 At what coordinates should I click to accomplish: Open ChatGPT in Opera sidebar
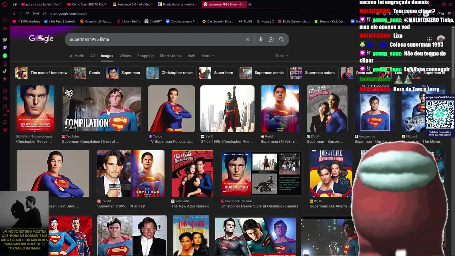coord(5,40)
